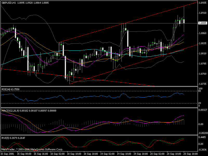Click the GBPUSD,H1 chart title text
The image size is (208, 156).
point(9,3)
